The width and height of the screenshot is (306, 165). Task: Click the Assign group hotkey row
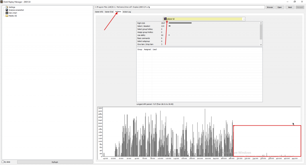tap(198, 32)
